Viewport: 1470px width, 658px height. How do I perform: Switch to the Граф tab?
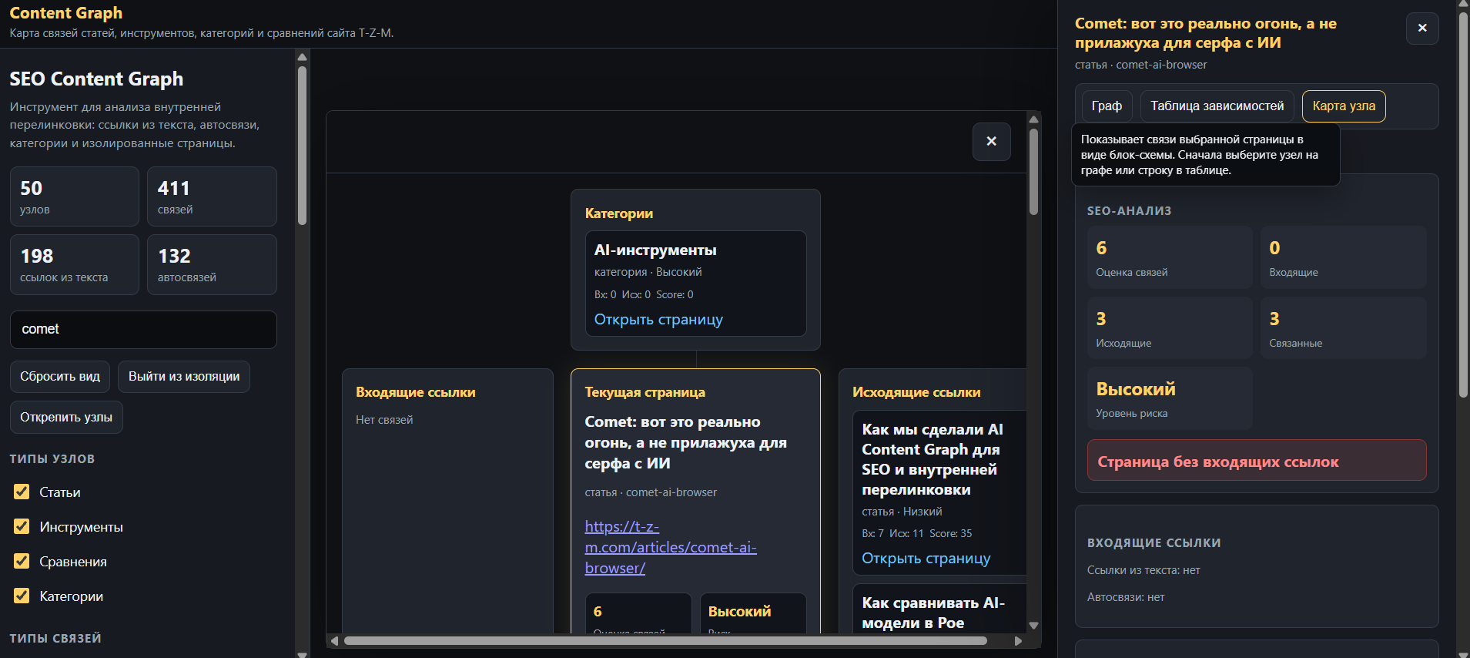(1107, 106)
